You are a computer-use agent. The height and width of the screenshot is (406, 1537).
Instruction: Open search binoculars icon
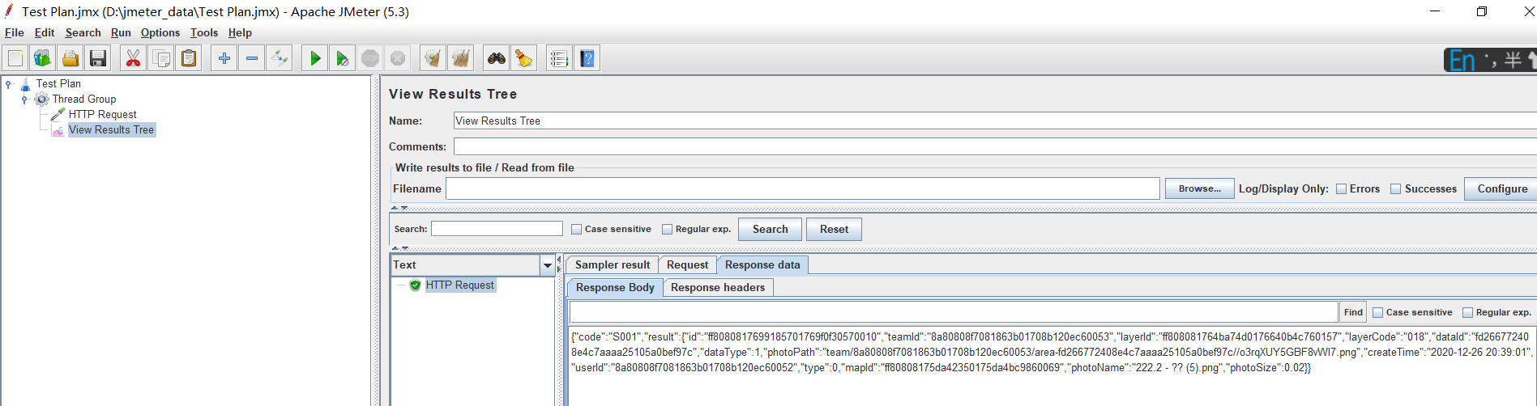497,58
